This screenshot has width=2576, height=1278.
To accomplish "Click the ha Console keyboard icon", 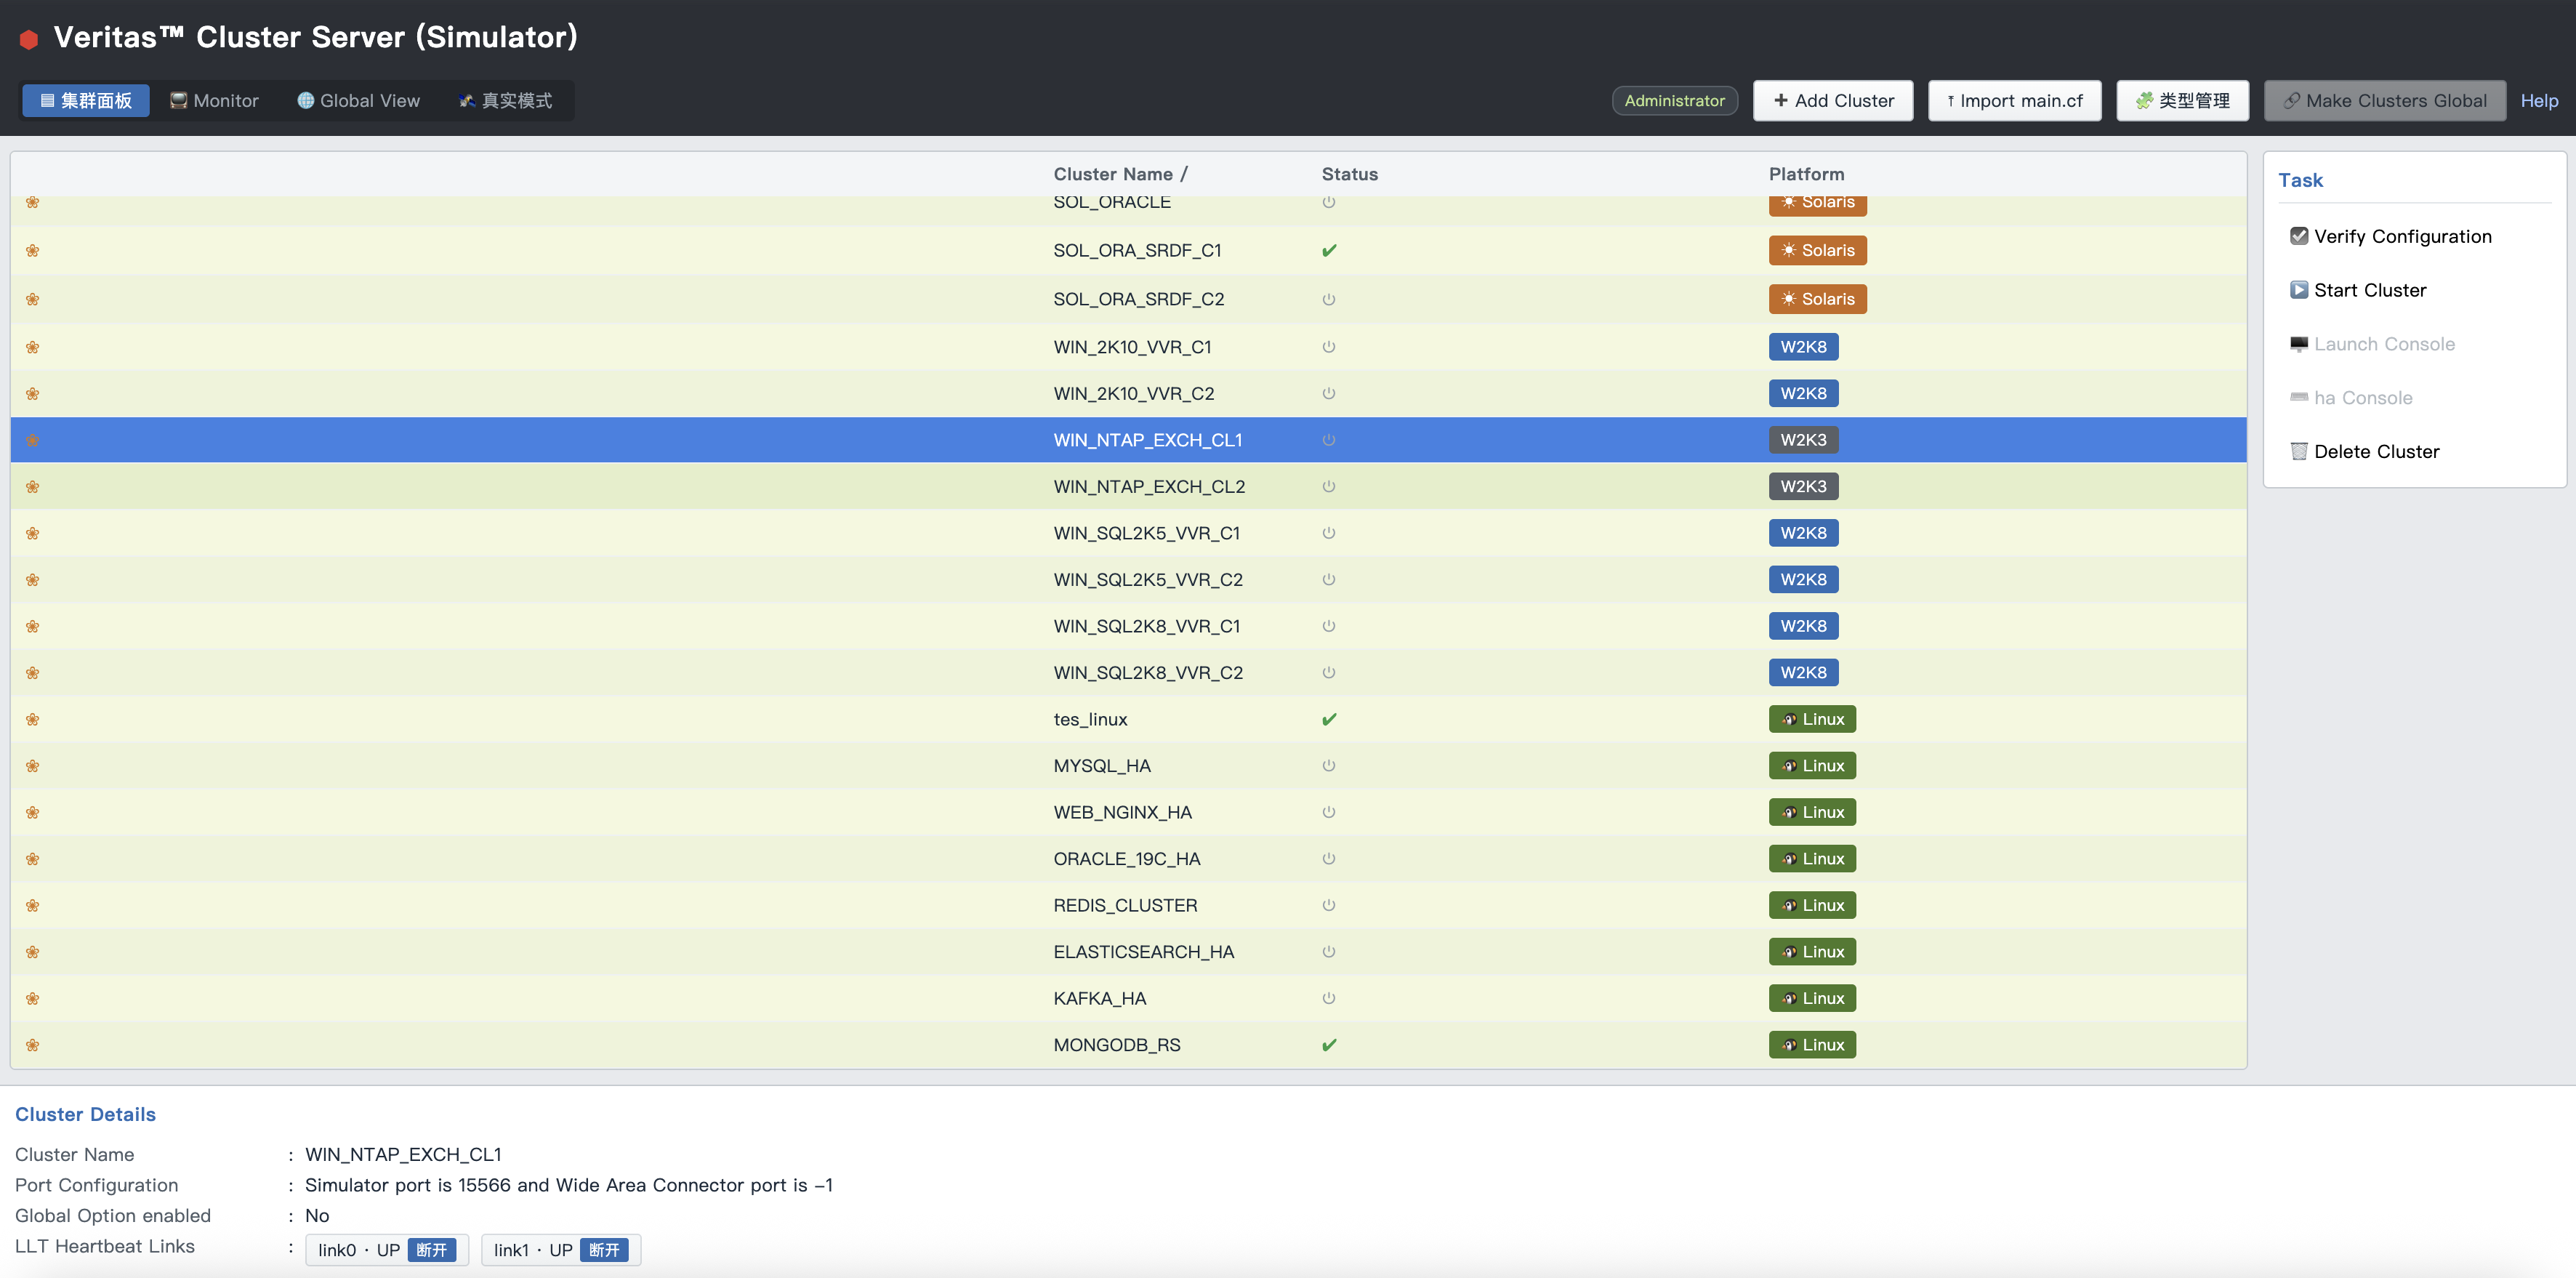I will (x=2299, y=398).
